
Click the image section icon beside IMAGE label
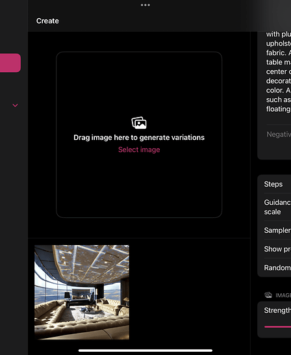pyautogui.click(x=268, y=295)
